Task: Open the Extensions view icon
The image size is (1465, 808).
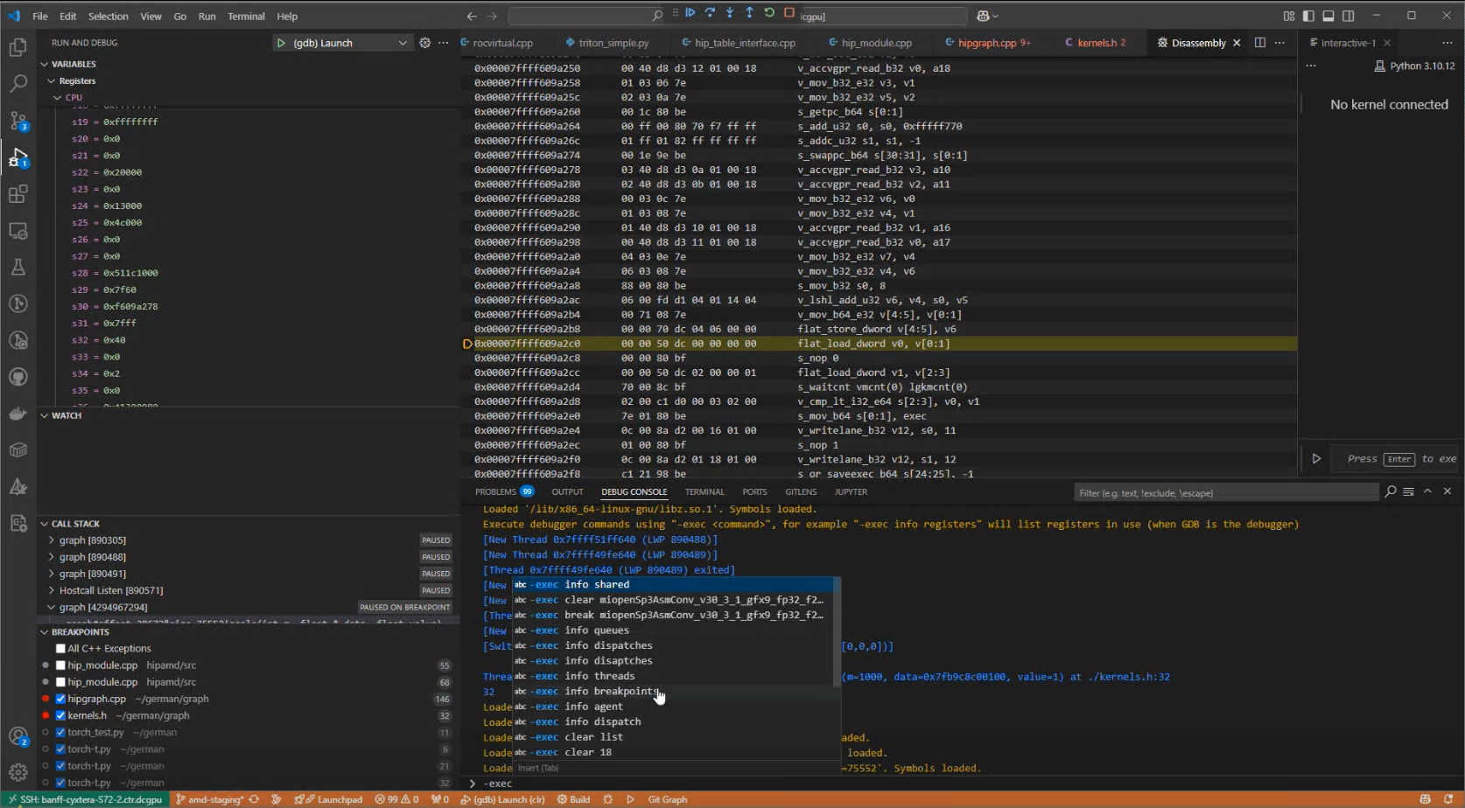Action: (18, 194)
